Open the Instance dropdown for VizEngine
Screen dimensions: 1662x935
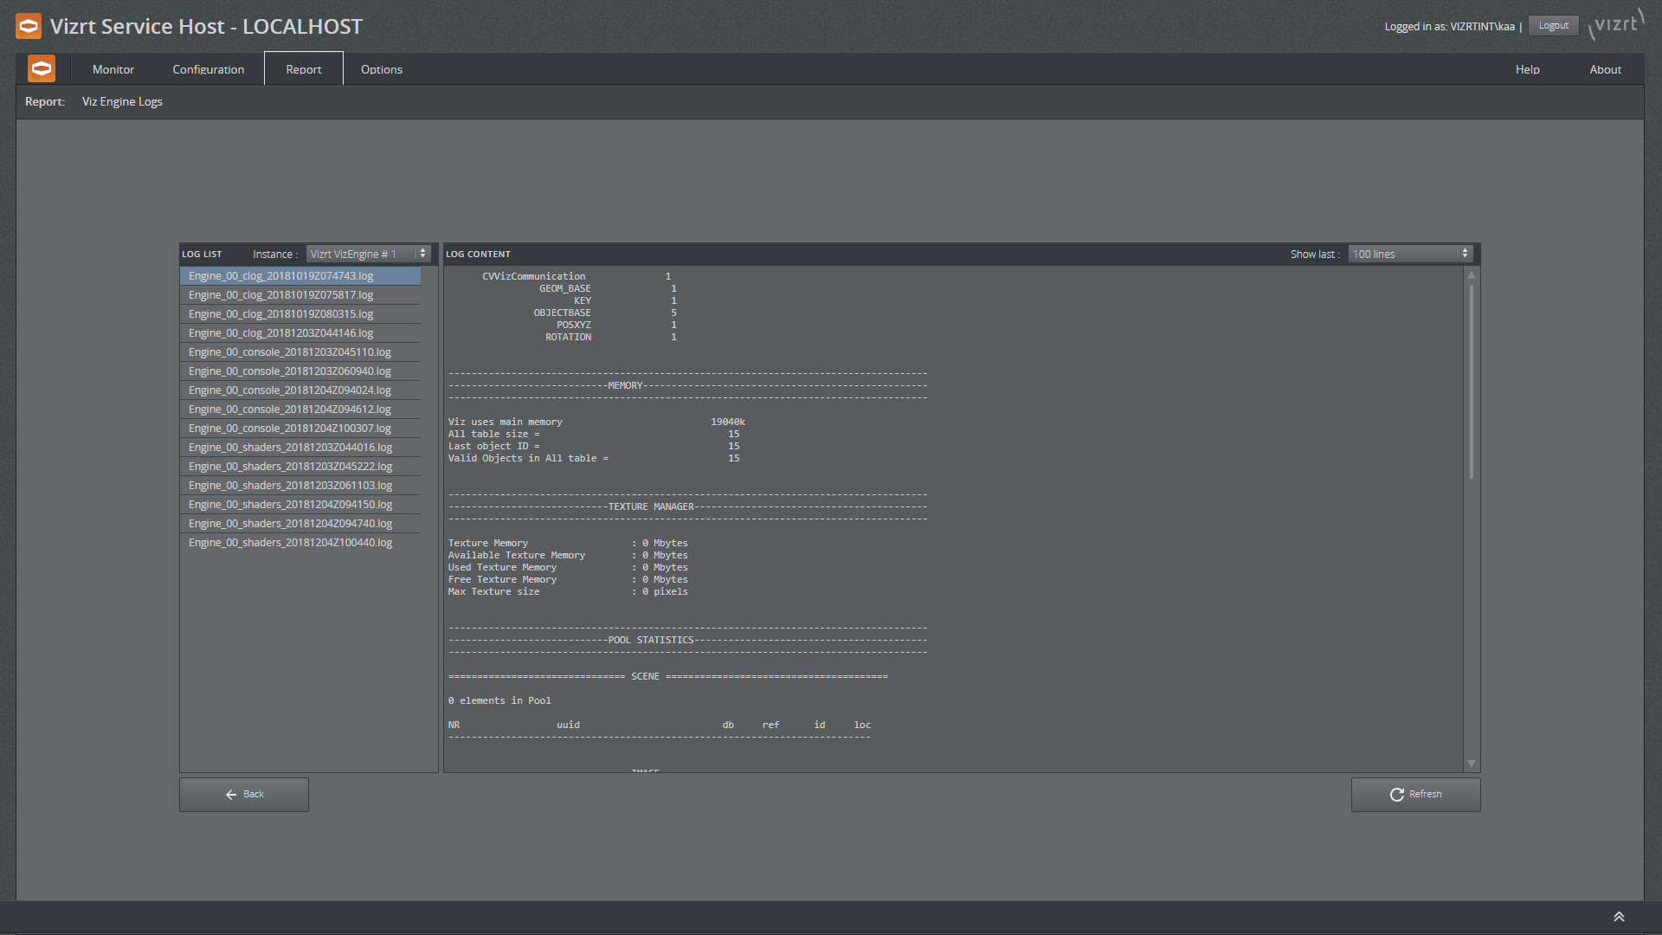click(366, 254)
